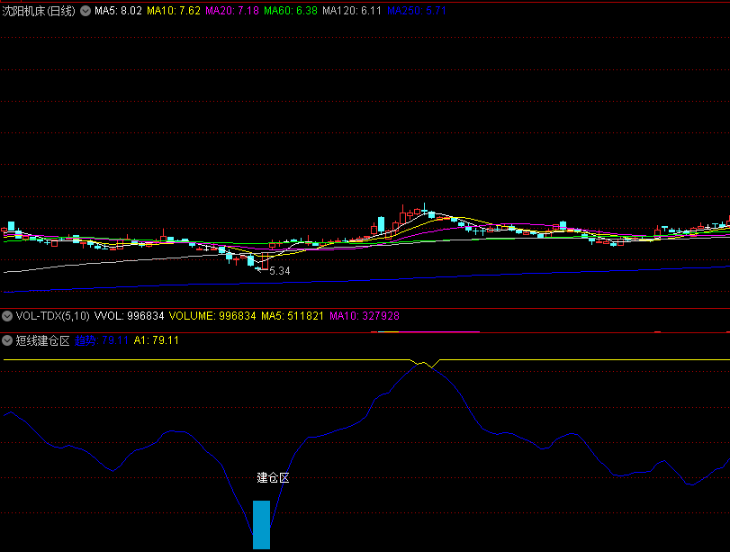Screen dimensions: 730x552
Task: Click the MA5: 8.02 moving average label
Action: (x=118, y=11)
